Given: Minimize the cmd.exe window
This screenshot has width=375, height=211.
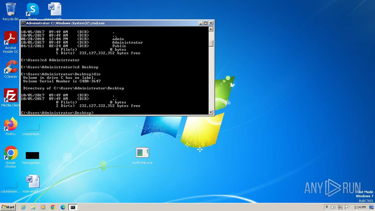Looking at the screenshot, I should [x=201, y=23].
